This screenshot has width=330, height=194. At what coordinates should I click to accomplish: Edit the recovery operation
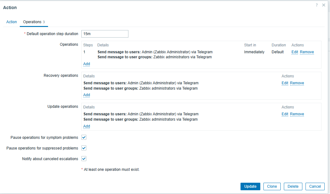coord(285,83)
